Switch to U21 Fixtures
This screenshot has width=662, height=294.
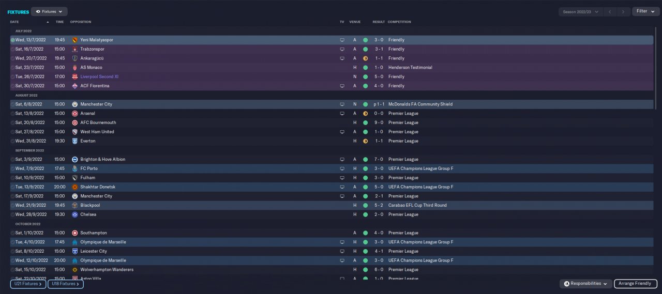28,284
